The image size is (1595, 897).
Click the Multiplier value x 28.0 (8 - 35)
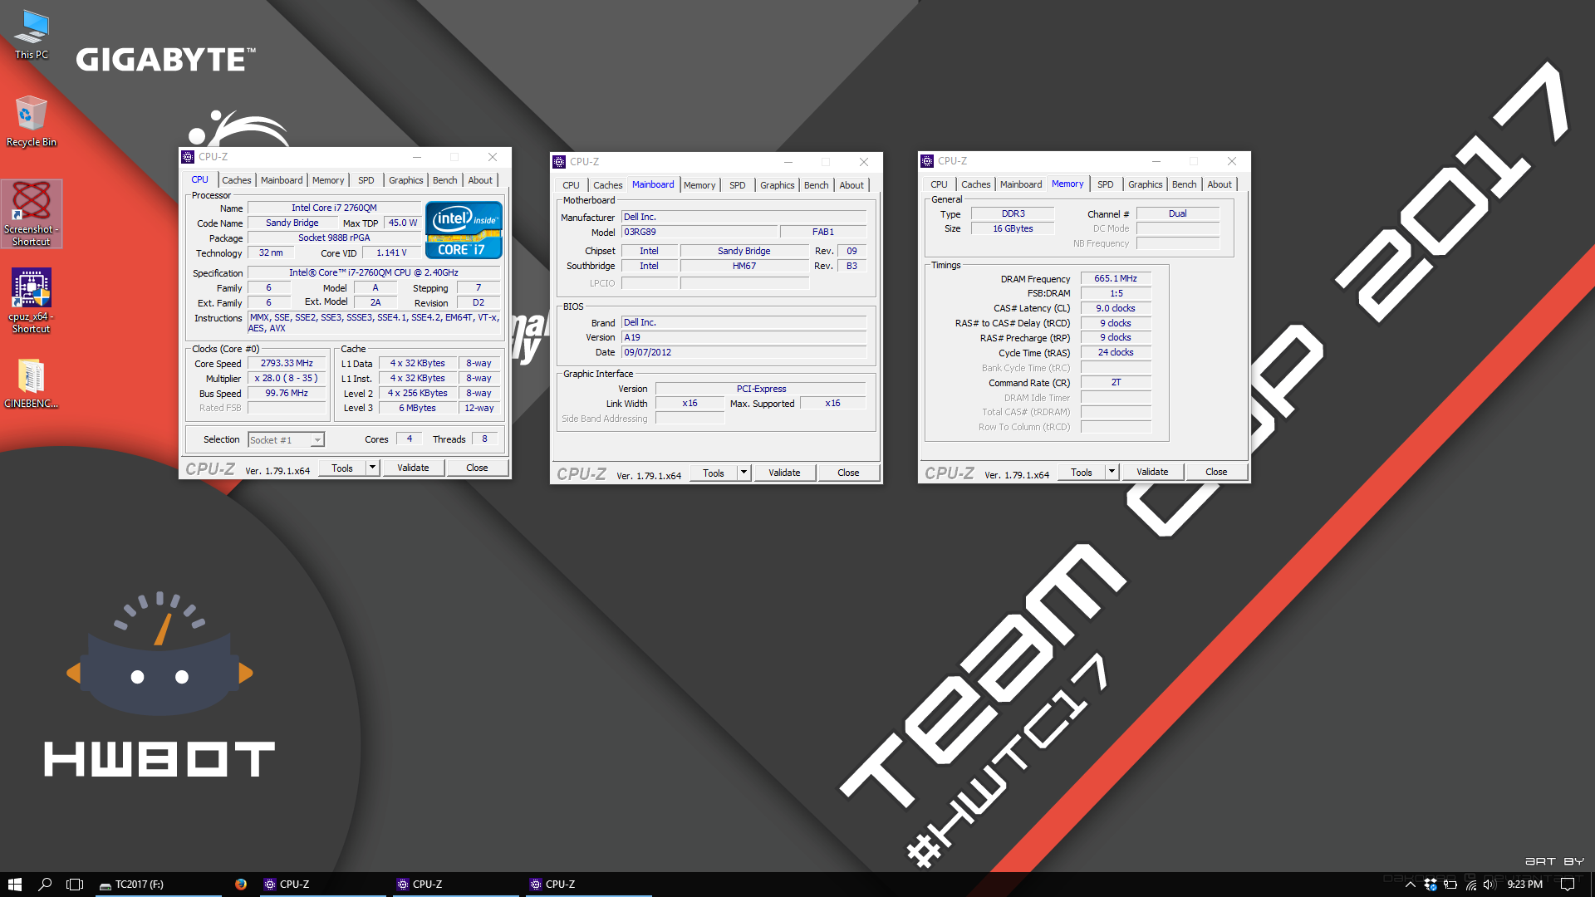tap(287, 379)
